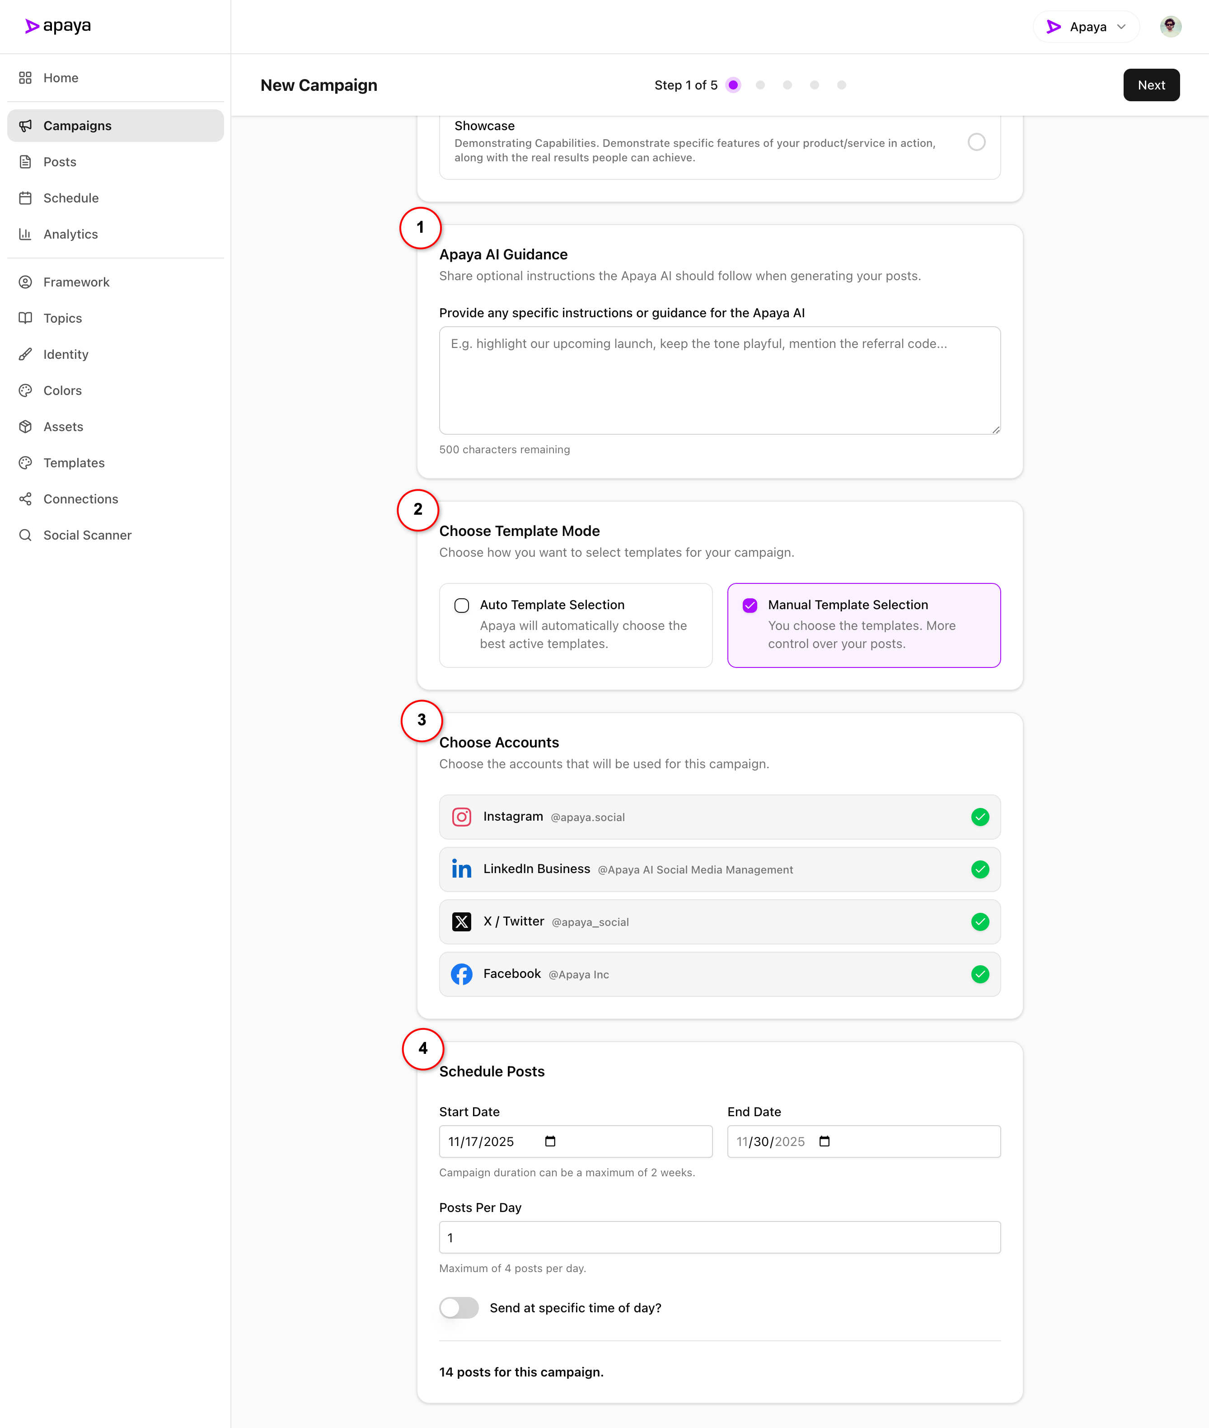Click the LinkedIn Business logo icon
The height and width of the screenshot is (1428, 1209).
(461, 869)
